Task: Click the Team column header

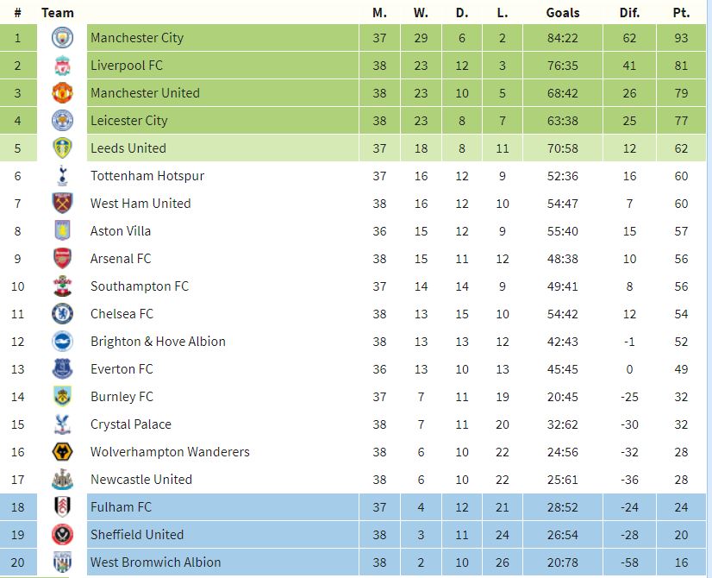Action: tap(57, 13)
